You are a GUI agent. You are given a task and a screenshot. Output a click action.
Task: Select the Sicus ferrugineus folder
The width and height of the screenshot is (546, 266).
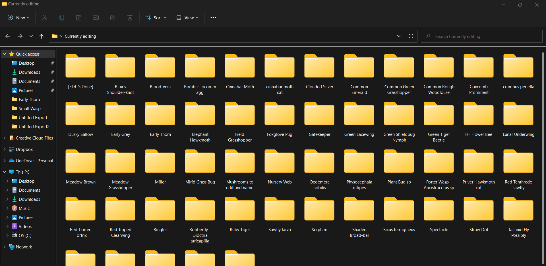[x=399, y=214]
